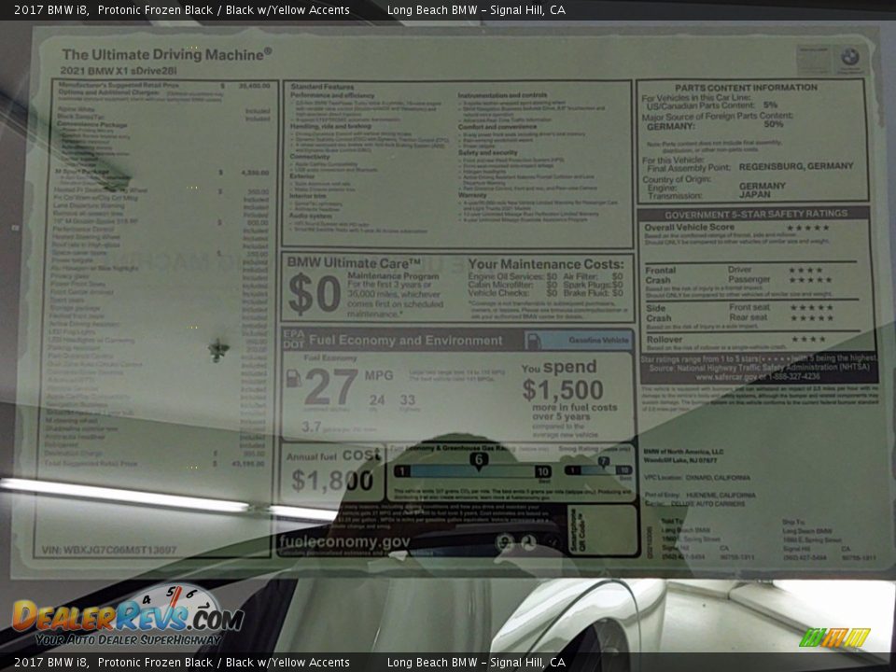The height and width of the screenshot is (672, 896).
Task: Select REGENSBURG, GERMANY assembly point text
Action: pyautogui.click(x=795, y=166)
